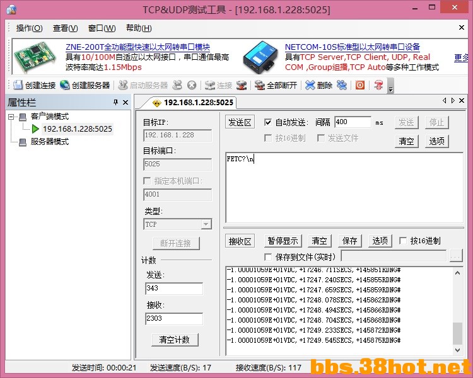Click the pin icon on 属性栏 panel
This screenshot has height=378, width=473.
point(115,103)
